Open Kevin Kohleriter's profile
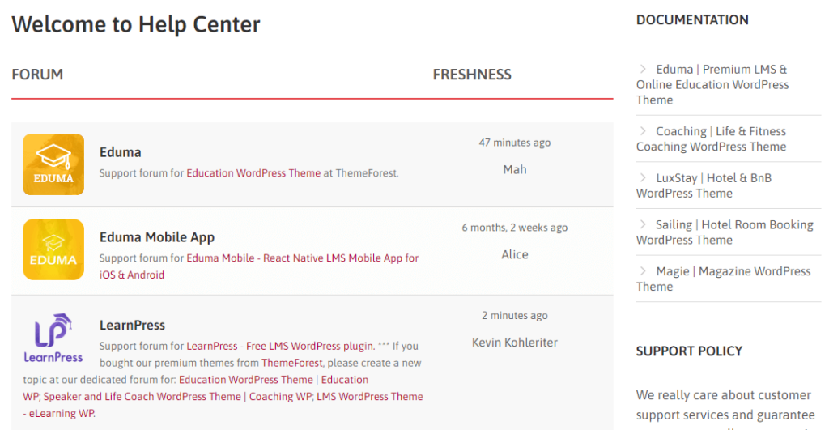Screen dimensions: 829x430 click(515, 343)
